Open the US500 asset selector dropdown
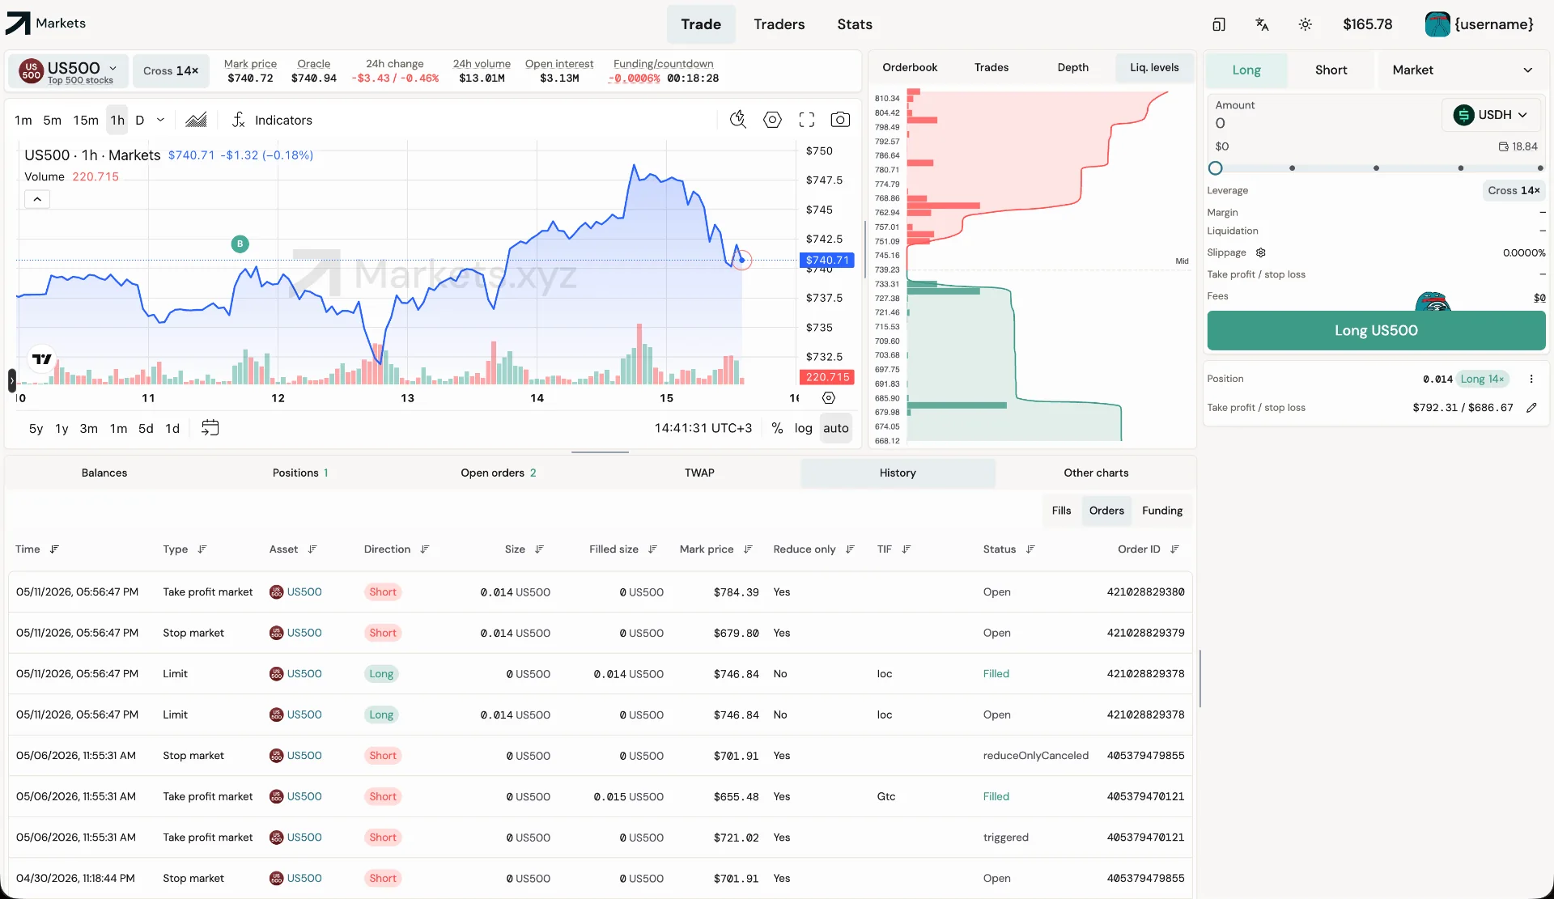The width and height of the screenshot is (1554, 899). pyautogui.click(x=69, y=71)
